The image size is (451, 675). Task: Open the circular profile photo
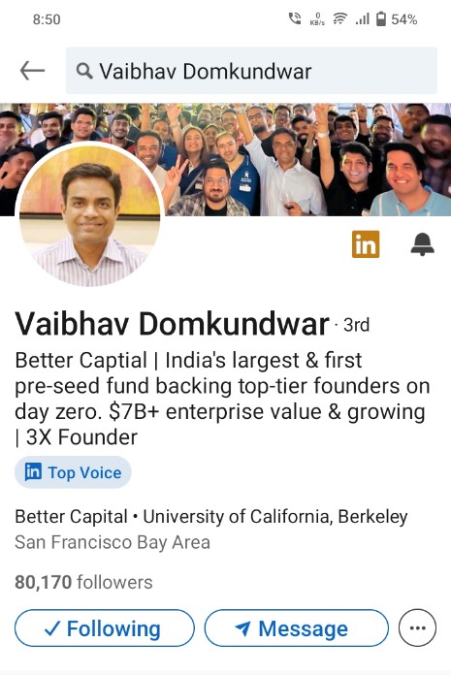[x=89, y=214]
